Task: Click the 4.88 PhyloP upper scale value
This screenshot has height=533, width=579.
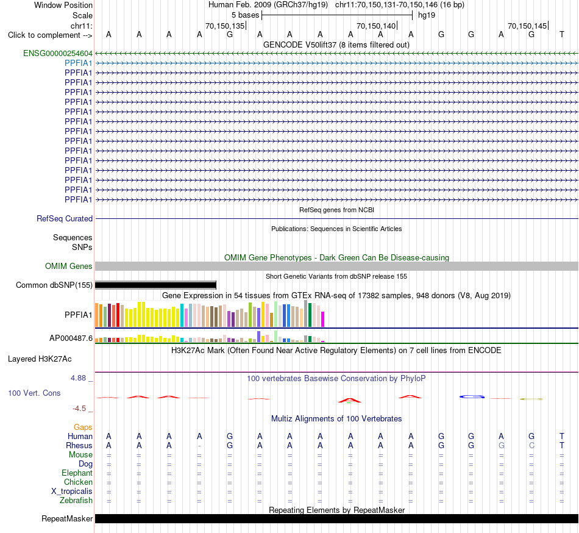Action: (78, 378)
